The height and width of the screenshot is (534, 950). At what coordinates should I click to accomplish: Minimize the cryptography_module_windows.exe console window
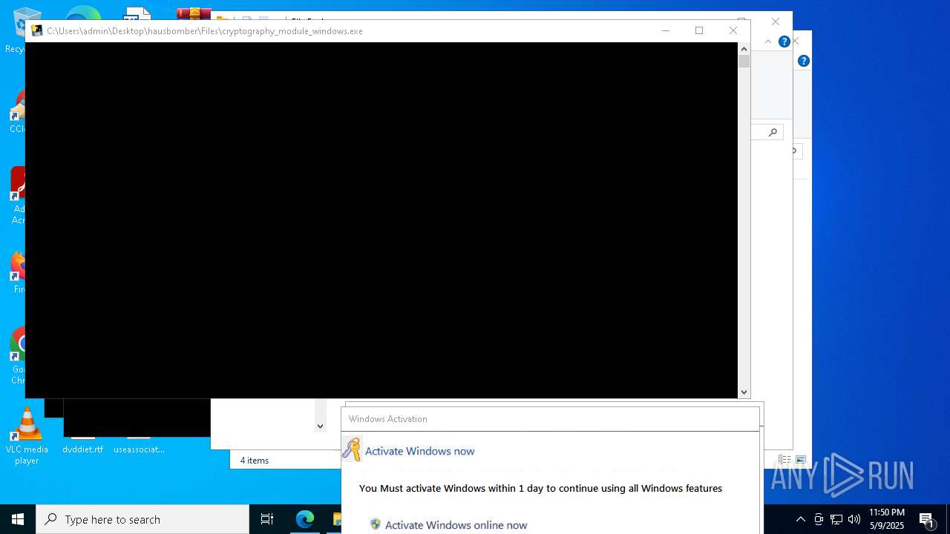(x=666, y=30)
